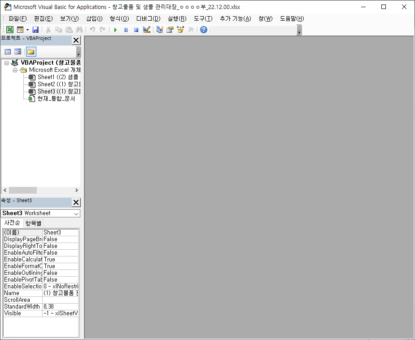Open the 편집(E) menu
The height and width of the screenshot is (340, 415).
pos(44,19)
